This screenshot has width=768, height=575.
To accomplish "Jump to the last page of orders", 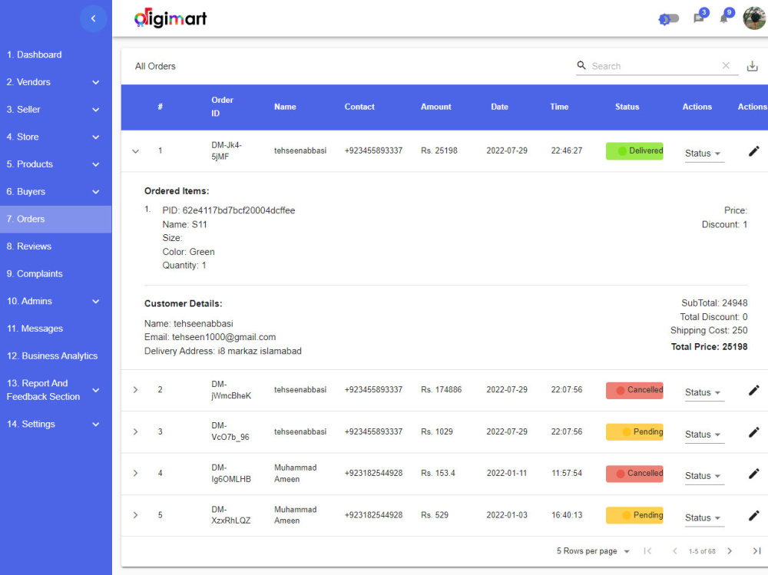I will [x=756, y=551].
